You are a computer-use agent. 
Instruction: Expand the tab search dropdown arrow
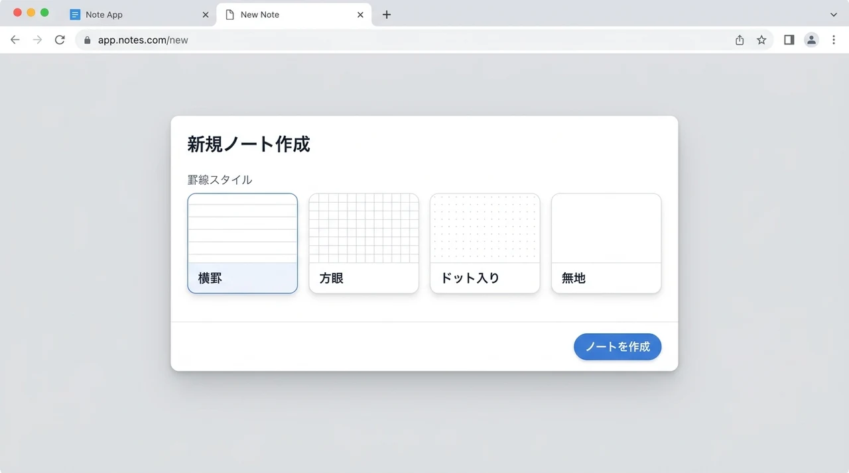pos(834,15)
